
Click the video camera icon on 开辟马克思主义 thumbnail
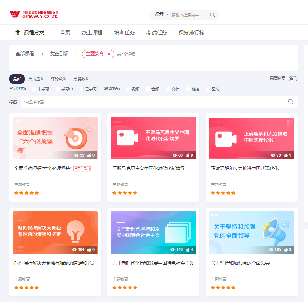tap(127, 138)
